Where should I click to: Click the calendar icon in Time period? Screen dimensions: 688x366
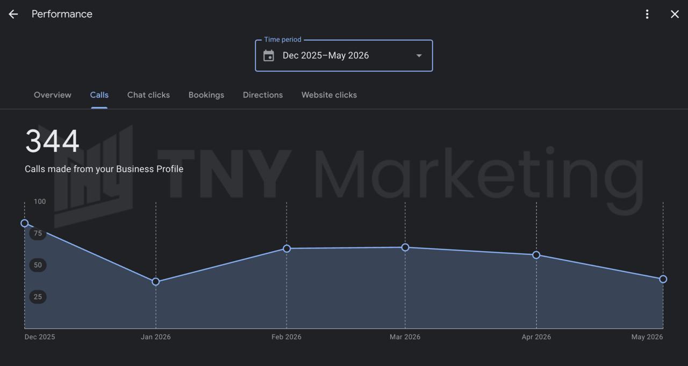click(x=269, y=55)
